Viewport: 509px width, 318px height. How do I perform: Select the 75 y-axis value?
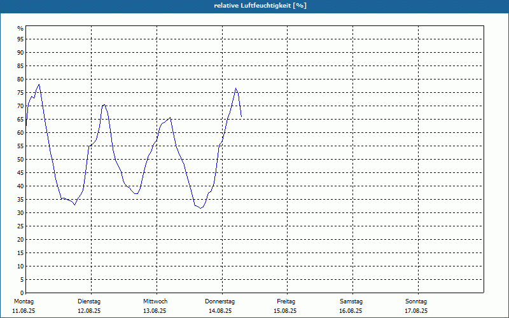pyautogui.click(x=20, y=93)
